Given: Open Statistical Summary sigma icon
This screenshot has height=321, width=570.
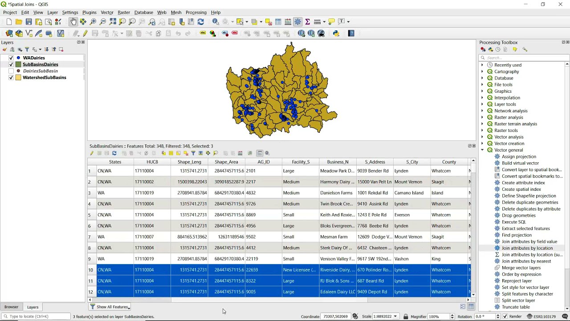Looking at the screenshot, I should click(x=307, y=21).
